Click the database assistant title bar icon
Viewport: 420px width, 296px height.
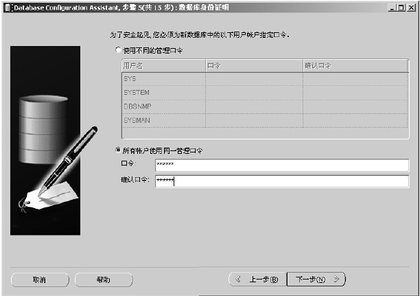point(8,8)
